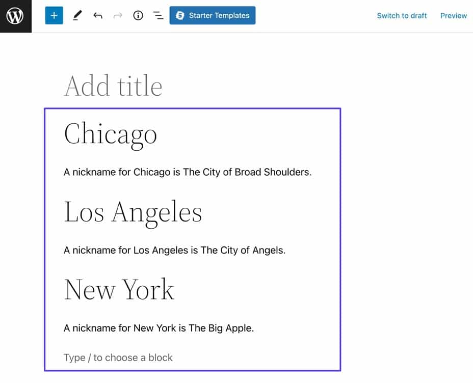Click the Big Apple paragraph
Image resolution: width=473 pixels, height=383 pixels.
coord(159,328)
